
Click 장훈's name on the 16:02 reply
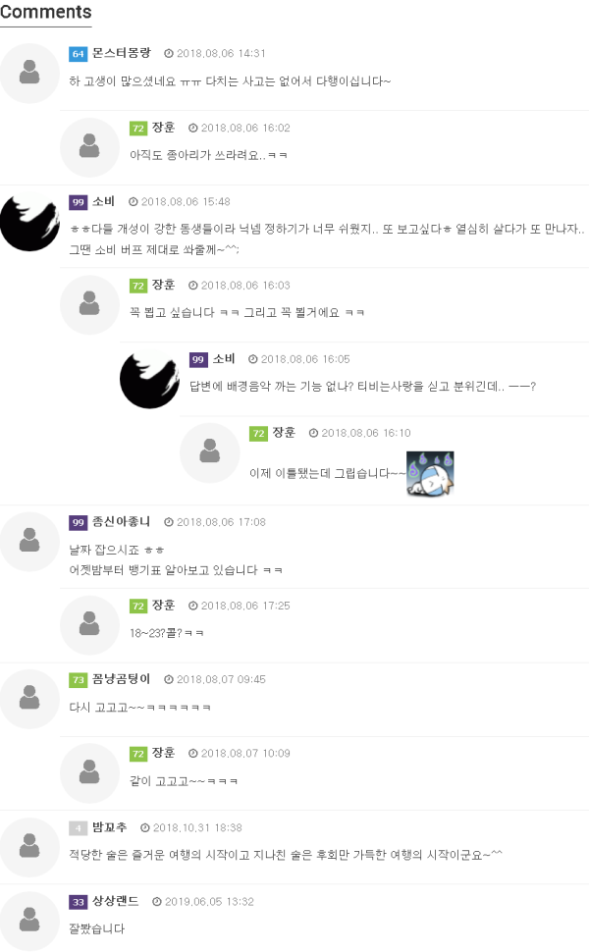tap(163, 128)
